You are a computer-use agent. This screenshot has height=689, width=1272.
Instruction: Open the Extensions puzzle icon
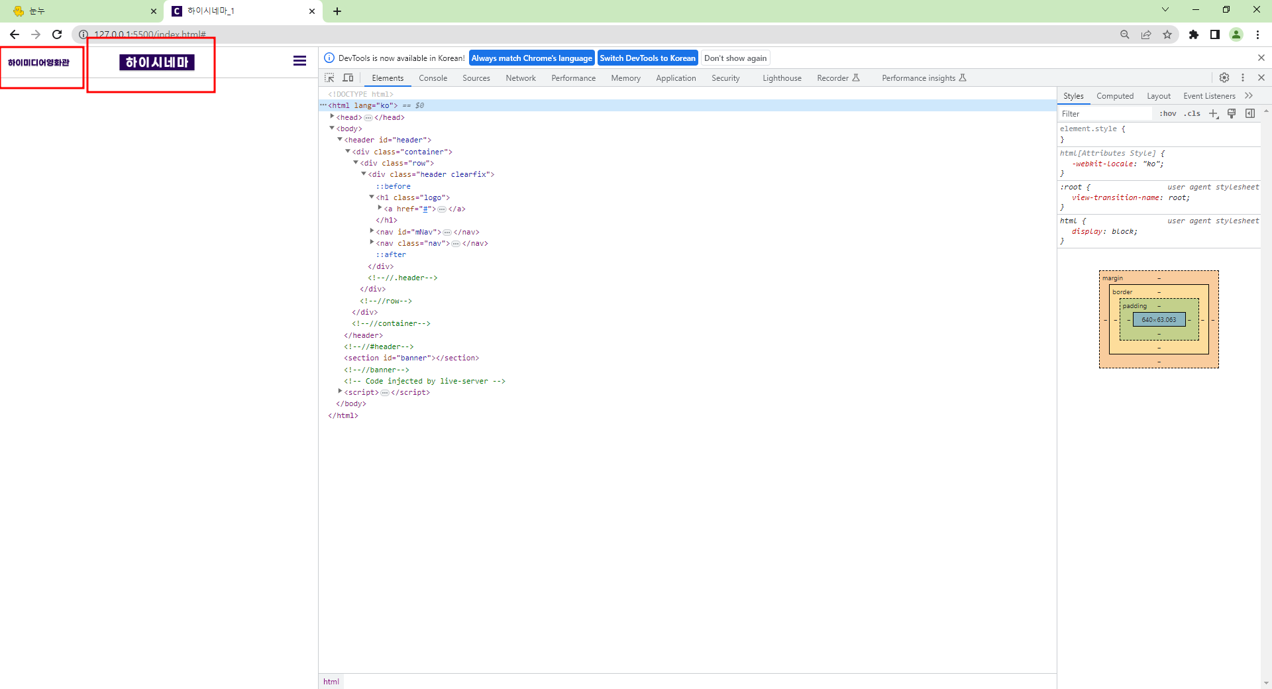(x=1193, y=34)
